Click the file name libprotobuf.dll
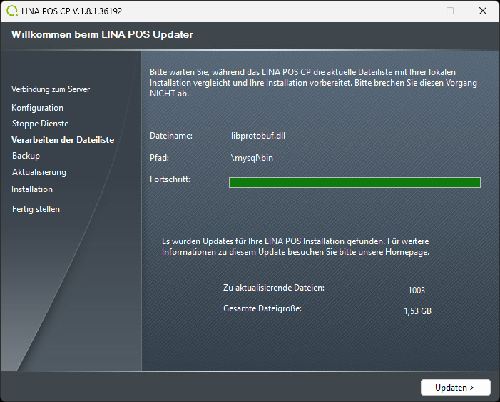The height and width of the screenshot is (402, 500). (258, 136)
